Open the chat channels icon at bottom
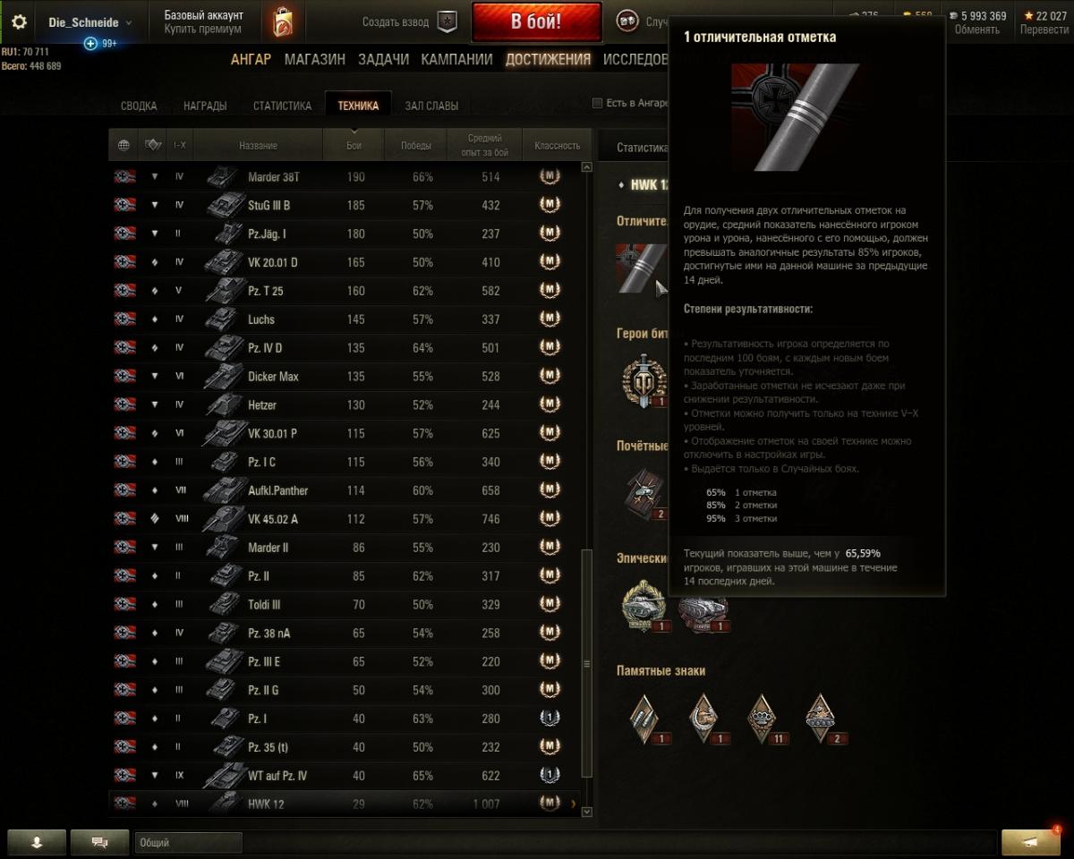The height and width of the screenshot is (859, 1074). [x=99, y=842]
